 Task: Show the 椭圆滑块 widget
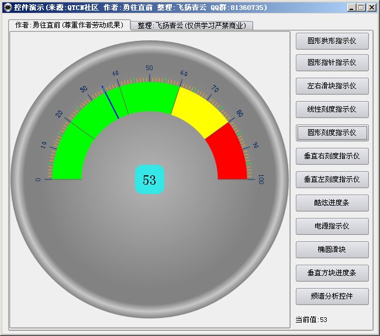332,250
